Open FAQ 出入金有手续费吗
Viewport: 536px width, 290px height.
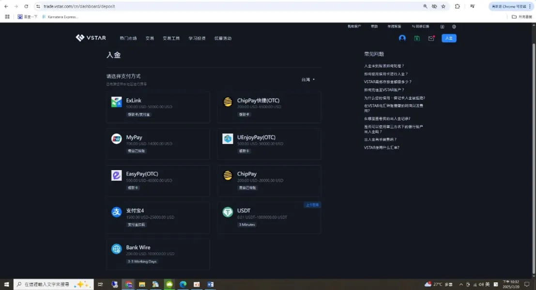pos(380,140)
